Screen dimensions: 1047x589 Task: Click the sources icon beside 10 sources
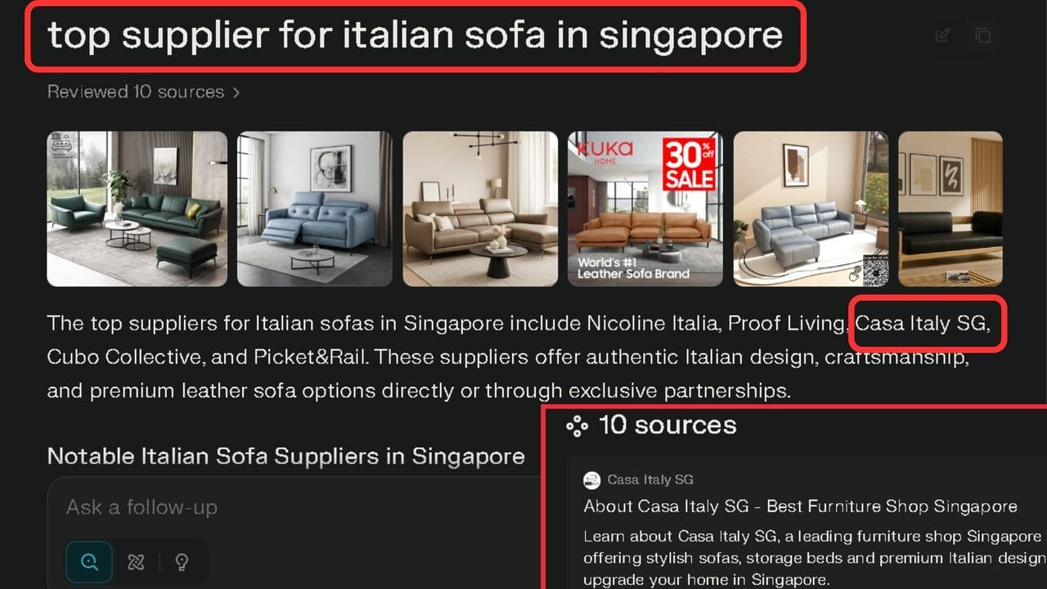577,425
